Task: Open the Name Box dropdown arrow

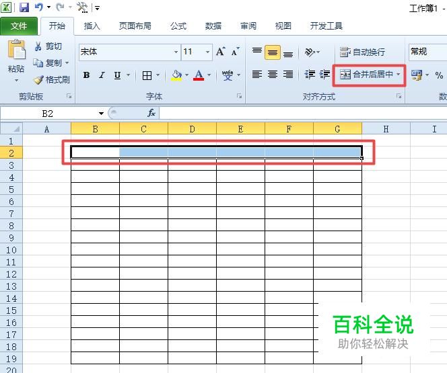Action: tap(101, 114)
